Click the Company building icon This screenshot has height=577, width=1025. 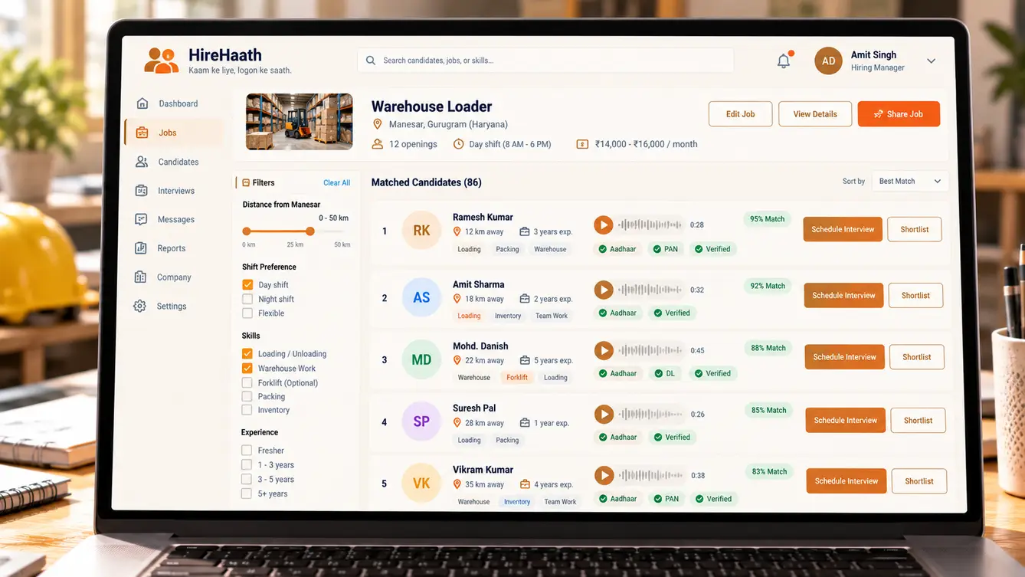[x=140, y=277]
